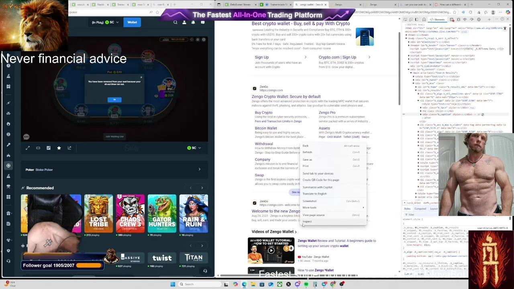Open Stake live support headset icon
Image resolution: width=514 pixels, height=289 pixels.
(205, 271)
